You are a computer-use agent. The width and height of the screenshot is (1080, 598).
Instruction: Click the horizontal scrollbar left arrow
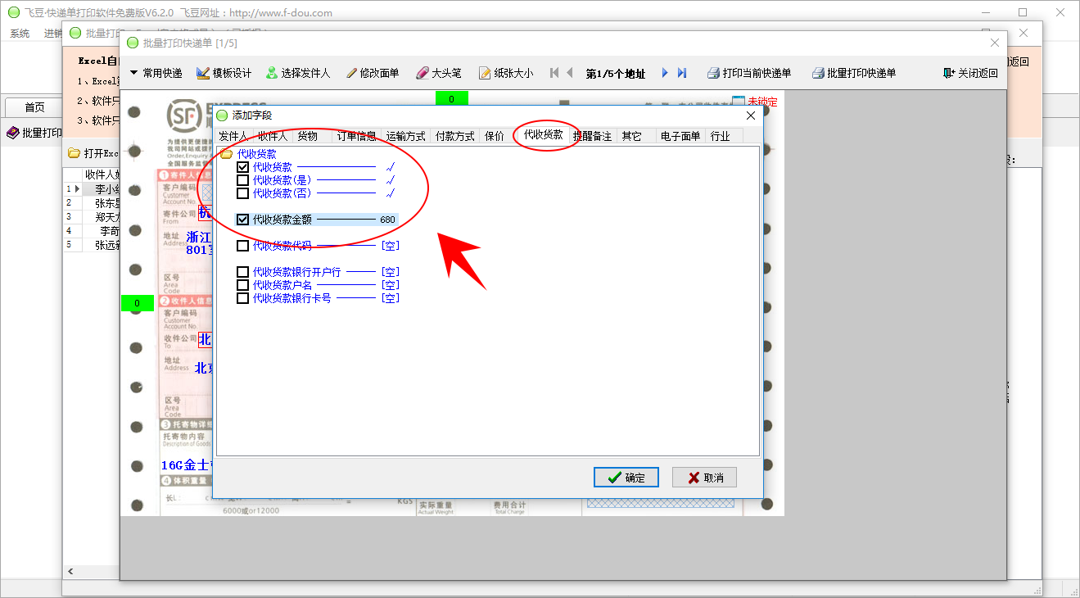[x=70, y=571]
